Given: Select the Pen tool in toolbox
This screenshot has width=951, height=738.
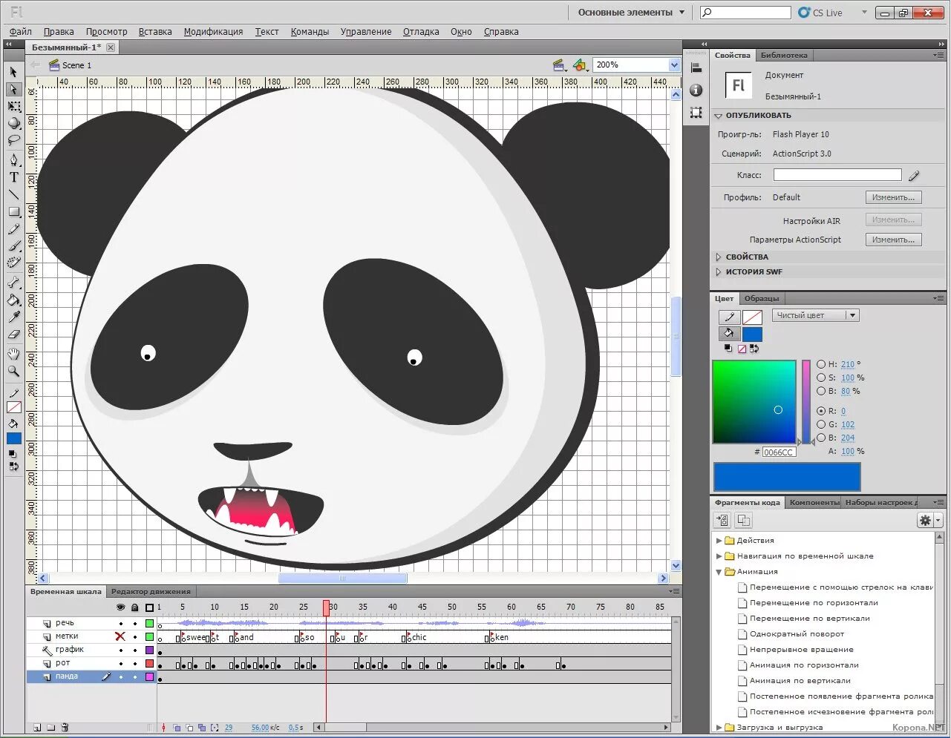Looking at the screenshot, I should click(13, 159).
